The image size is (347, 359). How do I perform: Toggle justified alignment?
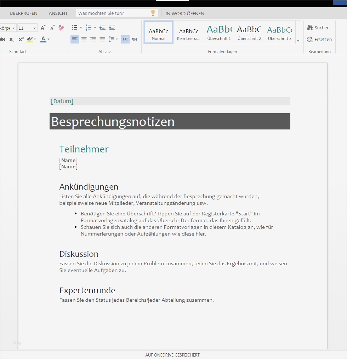point(102,39)
